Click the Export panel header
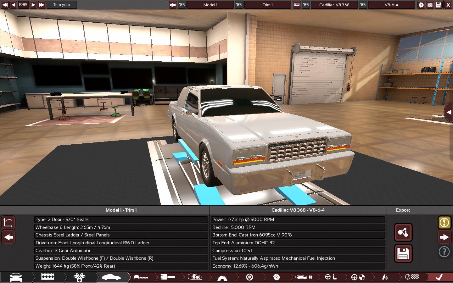 403,210
